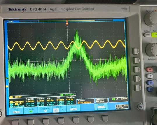Viewport: 157px width, 125px height.
Task: Click the 7 Mai 2025 date readout
Action: (123, 106)
